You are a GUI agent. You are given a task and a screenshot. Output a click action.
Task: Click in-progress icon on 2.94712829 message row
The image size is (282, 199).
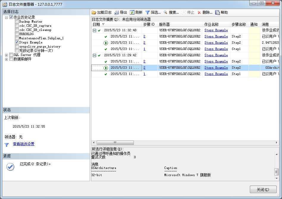106,43
